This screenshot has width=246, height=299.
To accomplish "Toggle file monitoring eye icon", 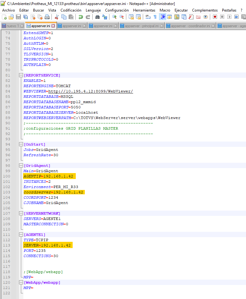I will click(x=205, y=17).
